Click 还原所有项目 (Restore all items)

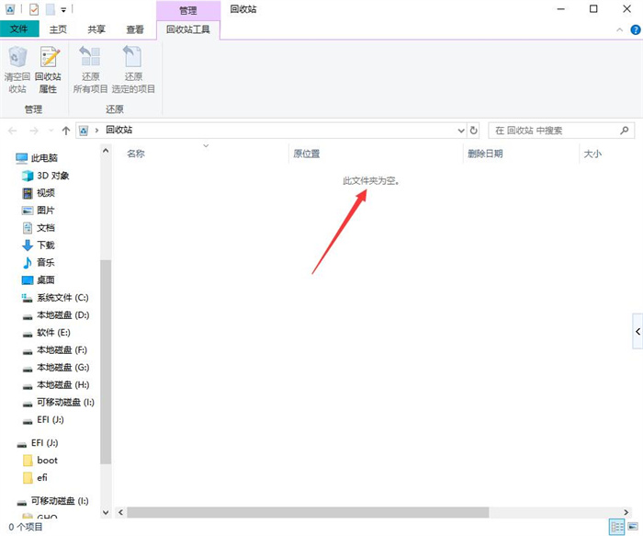click(90, 69)
